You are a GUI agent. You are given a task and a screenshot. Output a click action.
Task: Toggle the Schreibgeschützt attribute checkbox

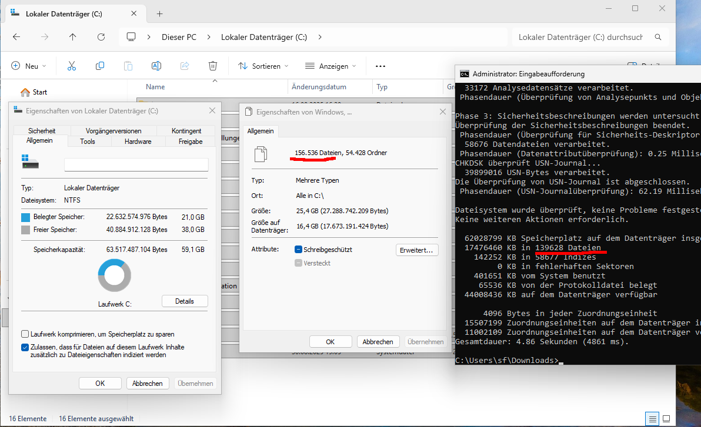click(x=299, y=250)
